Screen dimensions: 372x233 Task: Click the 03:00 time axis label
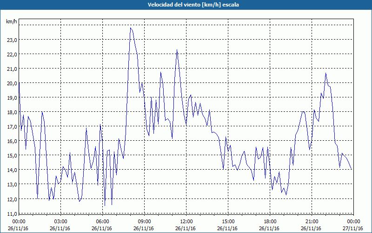60,222
